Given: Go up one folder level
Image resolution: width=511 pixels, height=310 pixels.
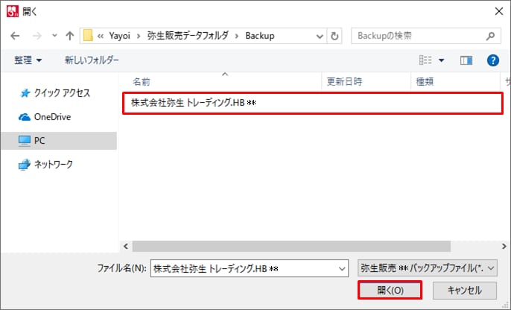Looking at the screenshot, I should click(69, 36).
